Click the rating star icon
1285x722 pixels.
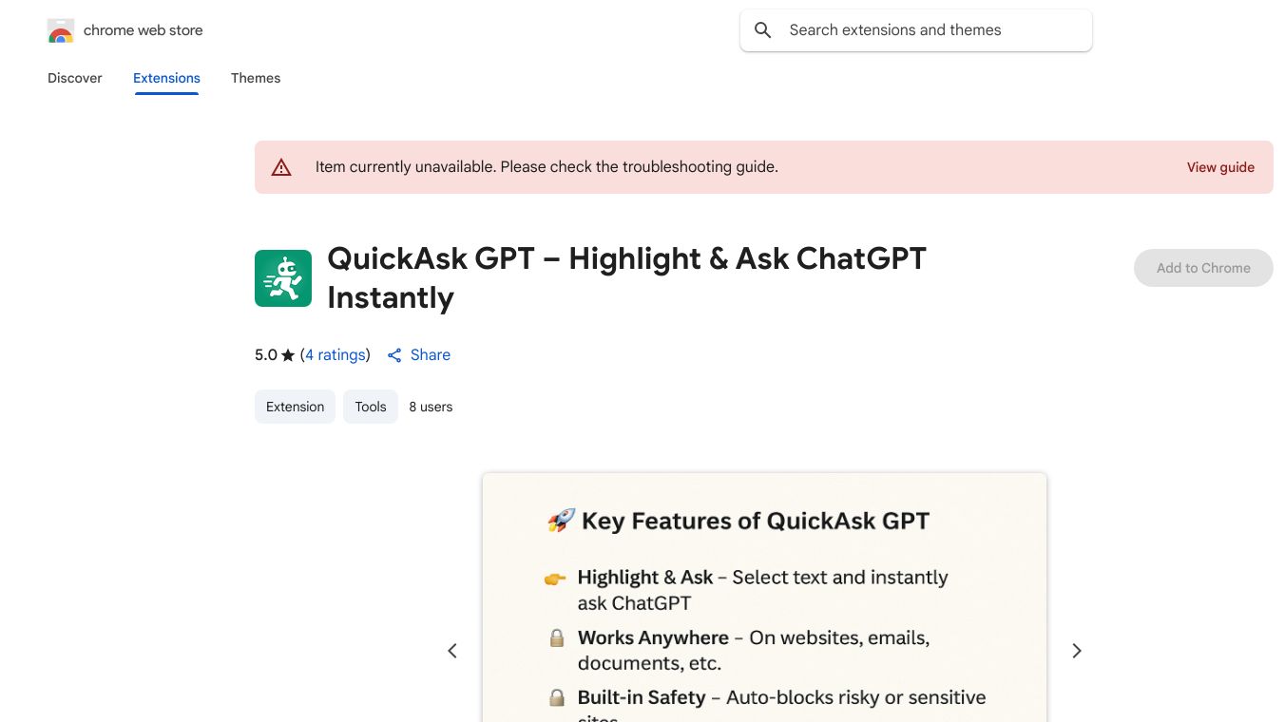(288, 355)
